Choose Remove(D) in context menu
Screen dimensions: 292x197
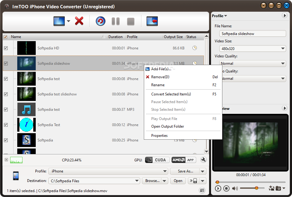point(183,77)
